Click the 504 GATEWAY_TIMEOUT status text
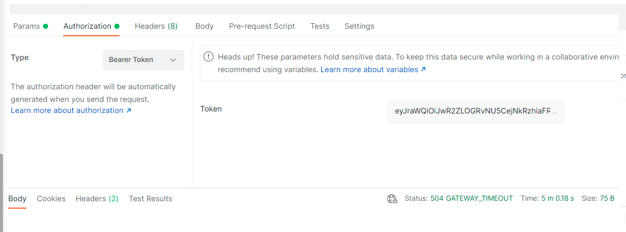 pos(471,199)
